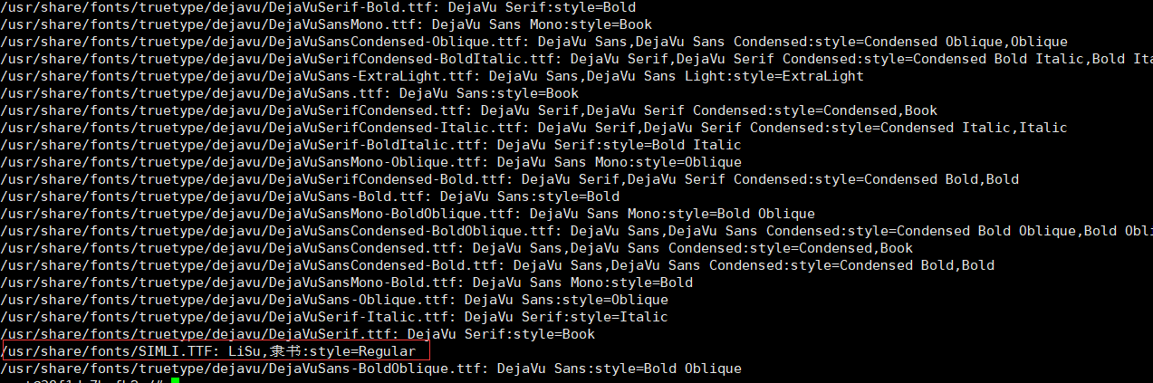Select the red-boxed SIMLI.TTF LiSu line

216,351
